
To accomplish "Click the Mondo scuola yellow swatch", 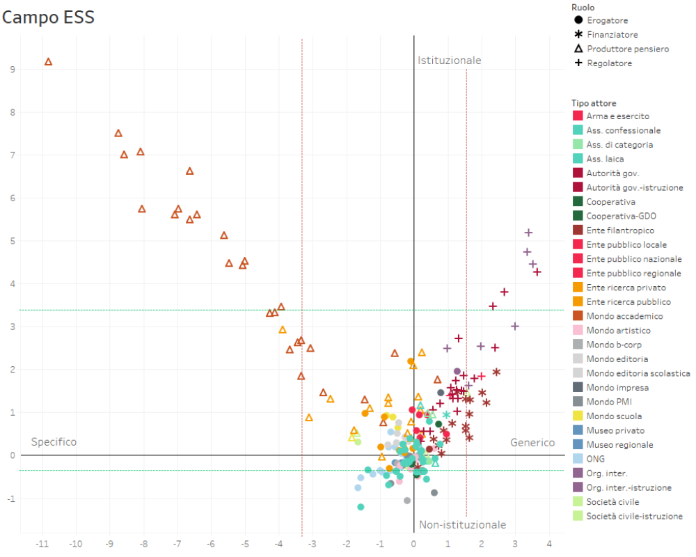I will pyautogui.click(x=577, y=416).
